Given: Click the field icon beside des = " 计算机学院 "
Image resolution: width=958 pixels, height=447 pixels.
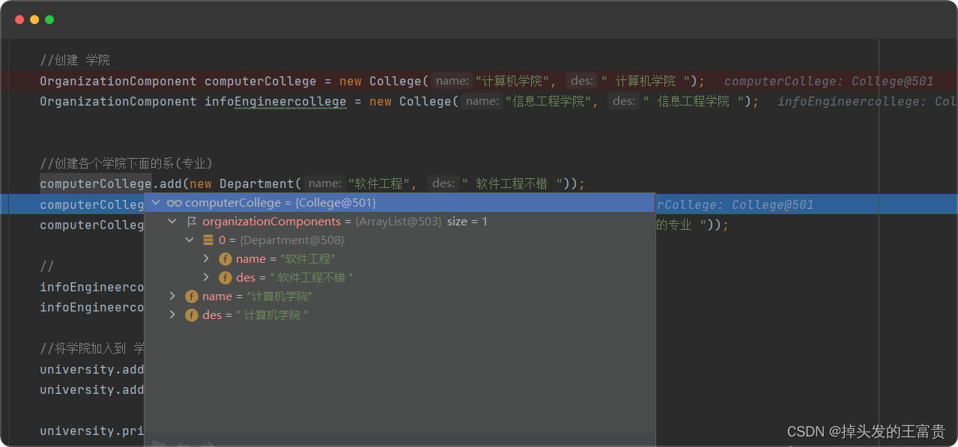Looking at the screenshot, I should coord(192,315).
